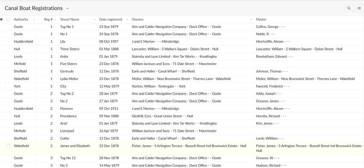Click the Lydia Mellor vessel name cell
This screenshot has height=168, width=364.
(x=69, y=79)
